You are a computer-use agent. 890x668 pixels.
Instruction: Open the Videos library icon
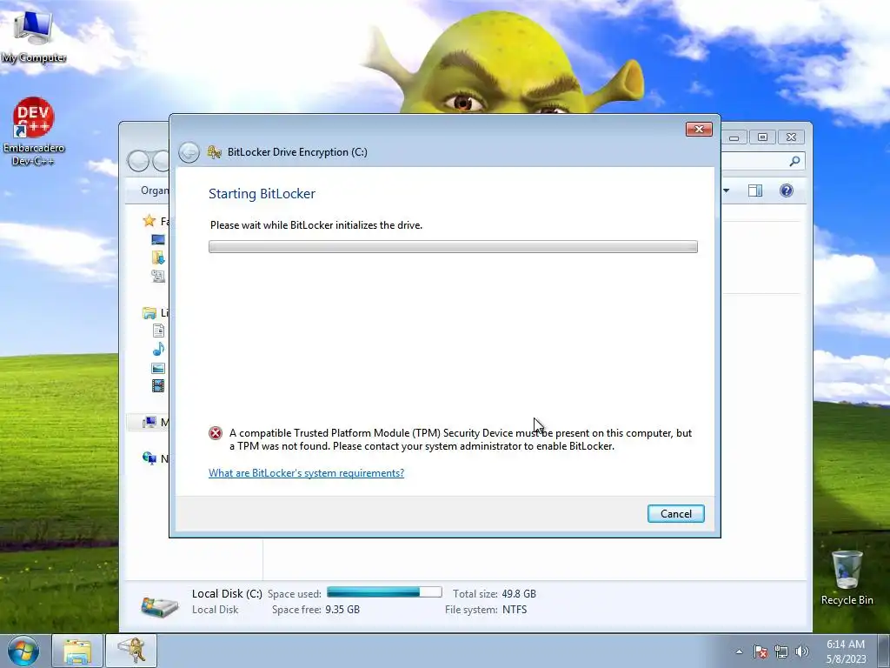pos(158,385)
